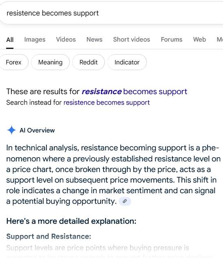This screenshot has width=223, height=258.
Task: Open the corrected 'resistance becomes support' link
Action: pos(135,91)
